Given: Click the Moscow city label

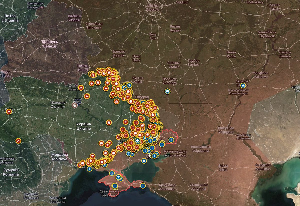Looking at the screenshot, I should [x=153, y=8].
